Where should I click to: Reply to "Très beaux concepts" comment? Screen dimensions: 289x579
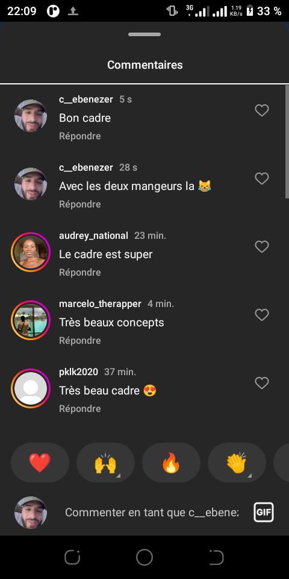click(80, 340)
